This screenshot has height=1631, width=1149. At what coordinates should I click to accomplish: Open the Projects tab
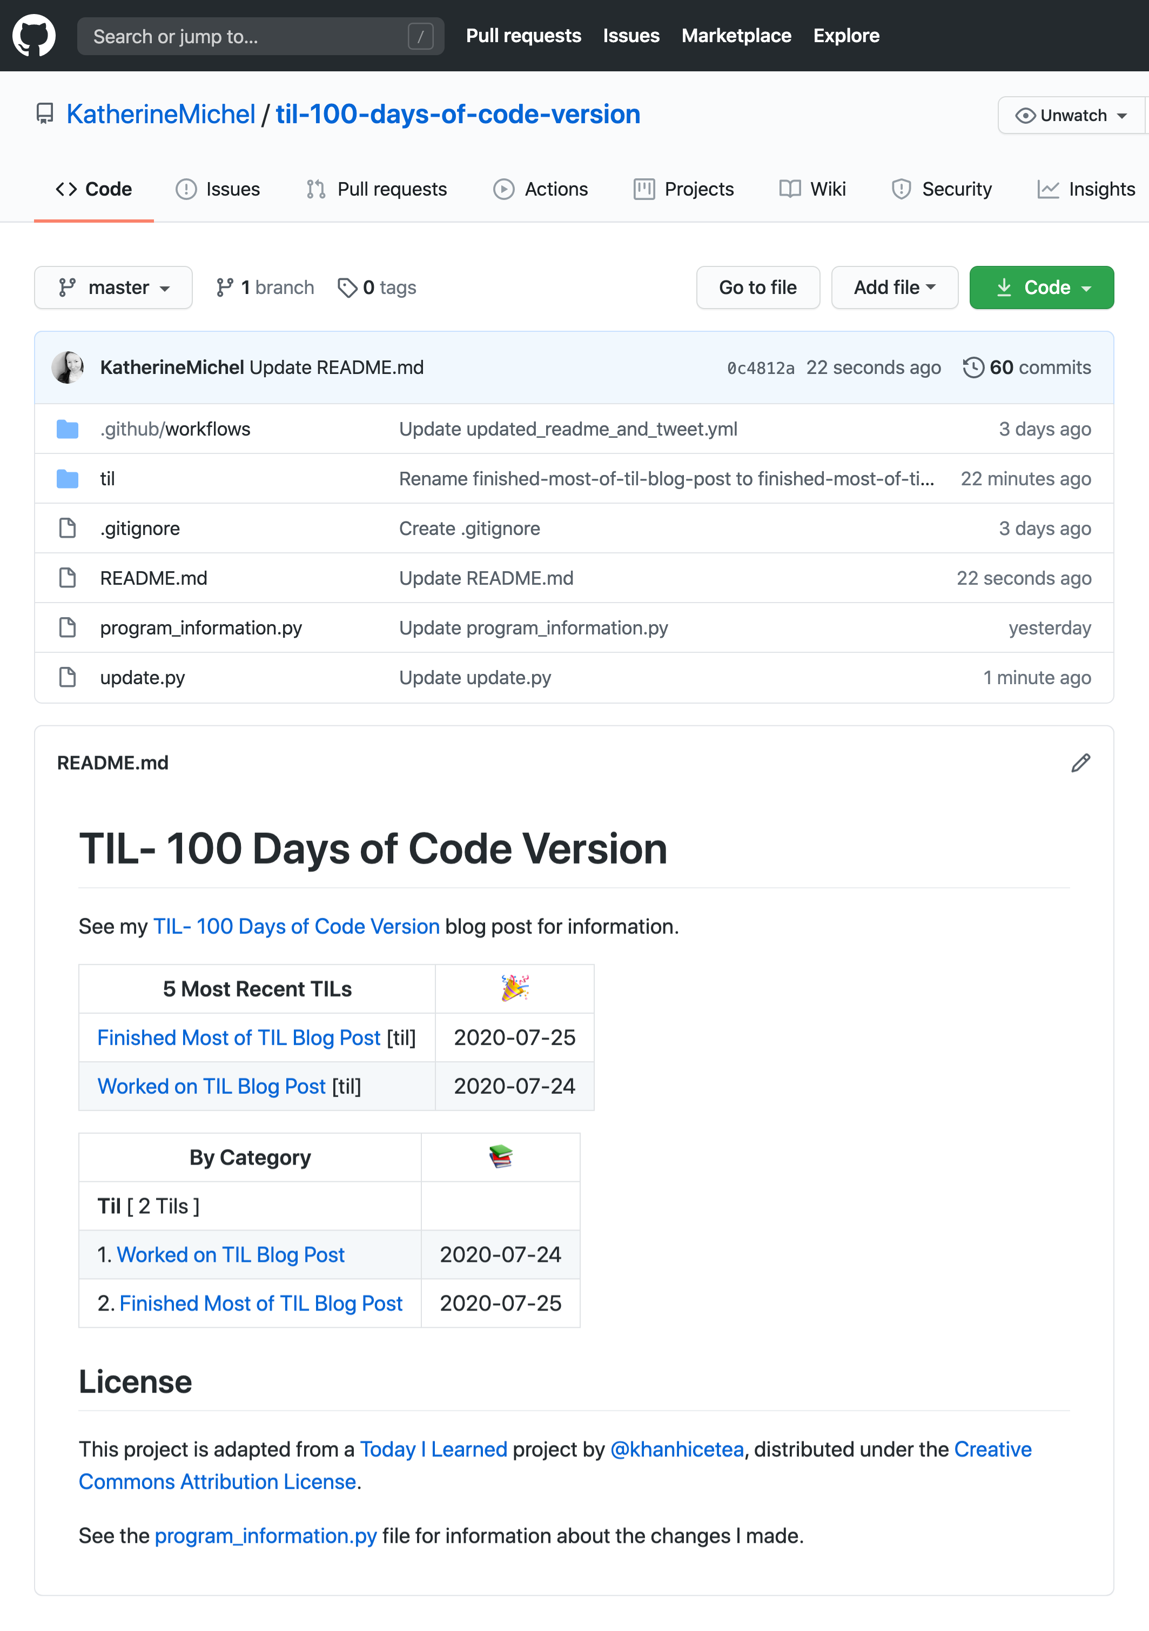pos(684,190)
